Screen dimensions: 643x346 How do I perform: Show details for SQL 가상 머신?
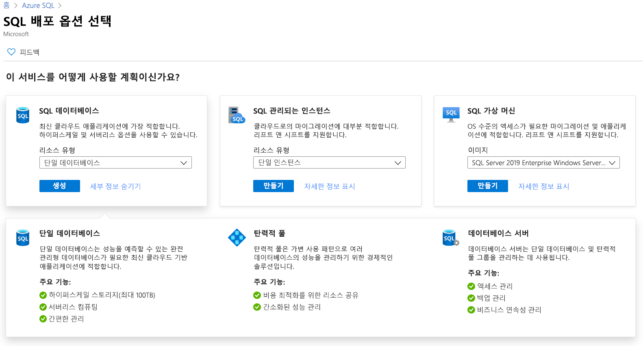coord(544,186)
